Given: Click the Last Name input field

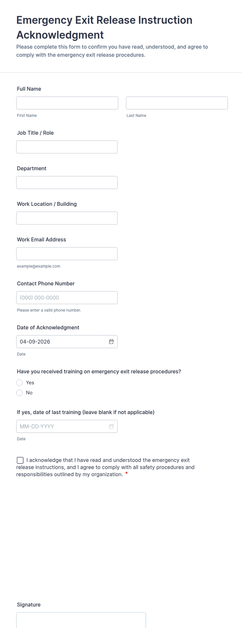Looking at the screenshot, I should tap(177, 103).
